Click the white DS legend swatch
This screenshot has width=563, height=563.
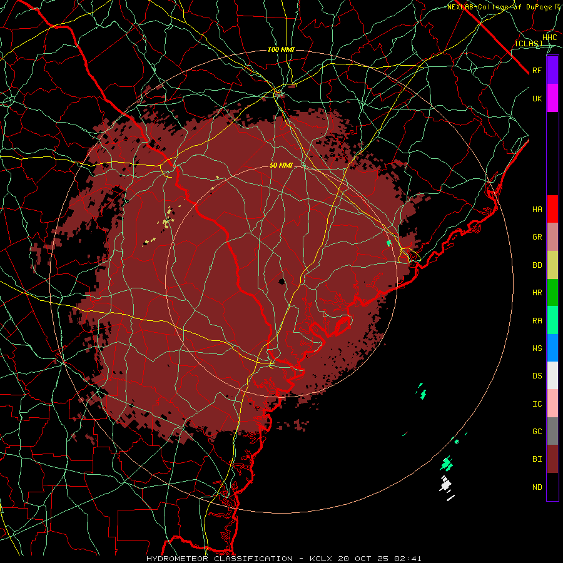pyautogui.click(x=552, y=375)
